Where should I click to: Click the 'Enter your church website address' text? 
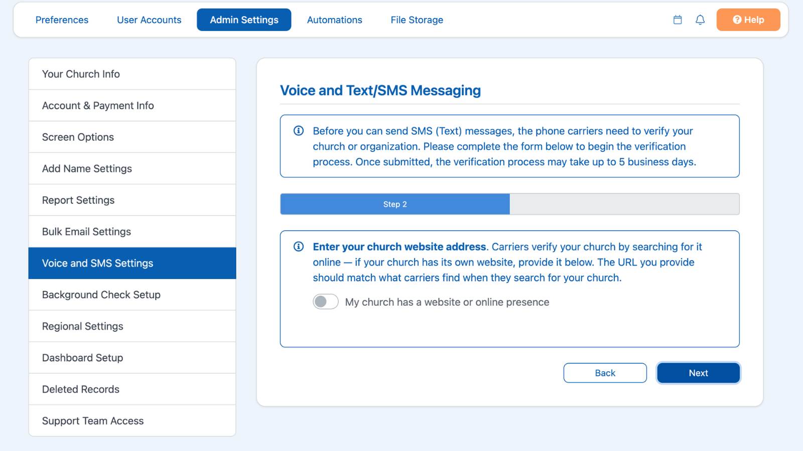coord(399,247)
